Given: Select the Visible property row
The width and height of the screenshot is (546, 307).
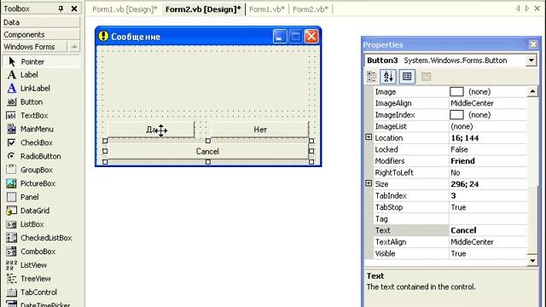Looking at the screenshot, I should (450, 253).
